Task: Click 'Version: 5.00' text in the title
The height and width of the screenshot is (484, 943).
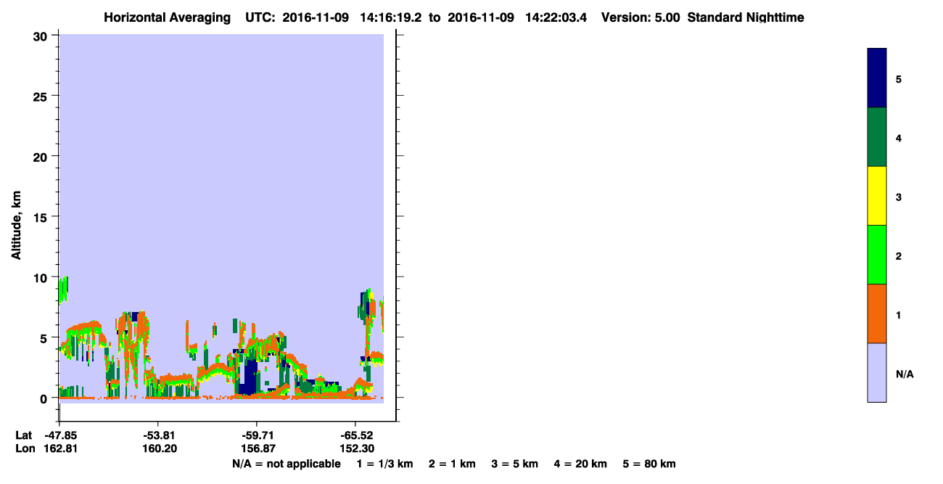Action: [x=641, y=17]
